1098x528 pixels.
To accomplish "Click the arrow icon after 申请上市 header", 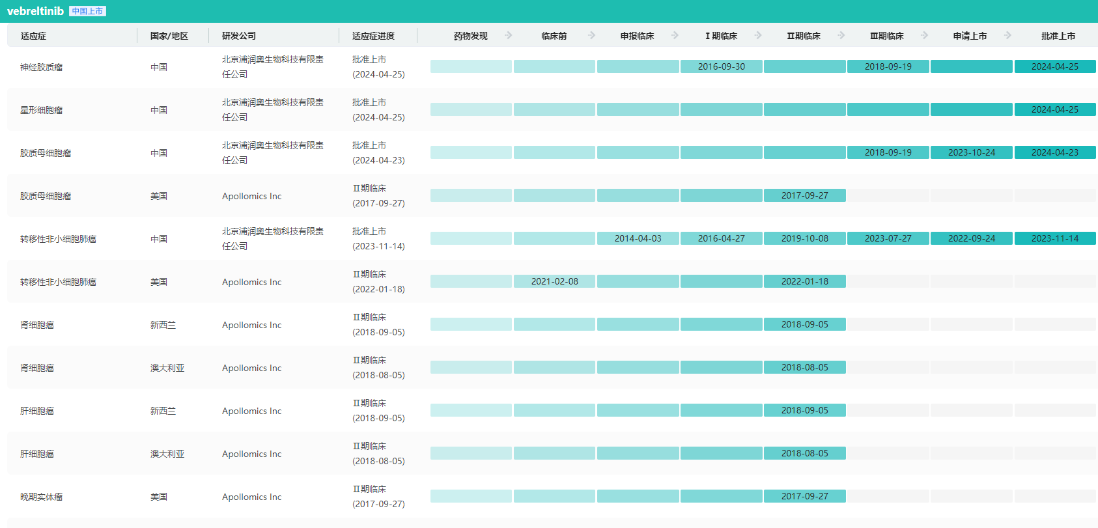I will [x=1007, y=35].
